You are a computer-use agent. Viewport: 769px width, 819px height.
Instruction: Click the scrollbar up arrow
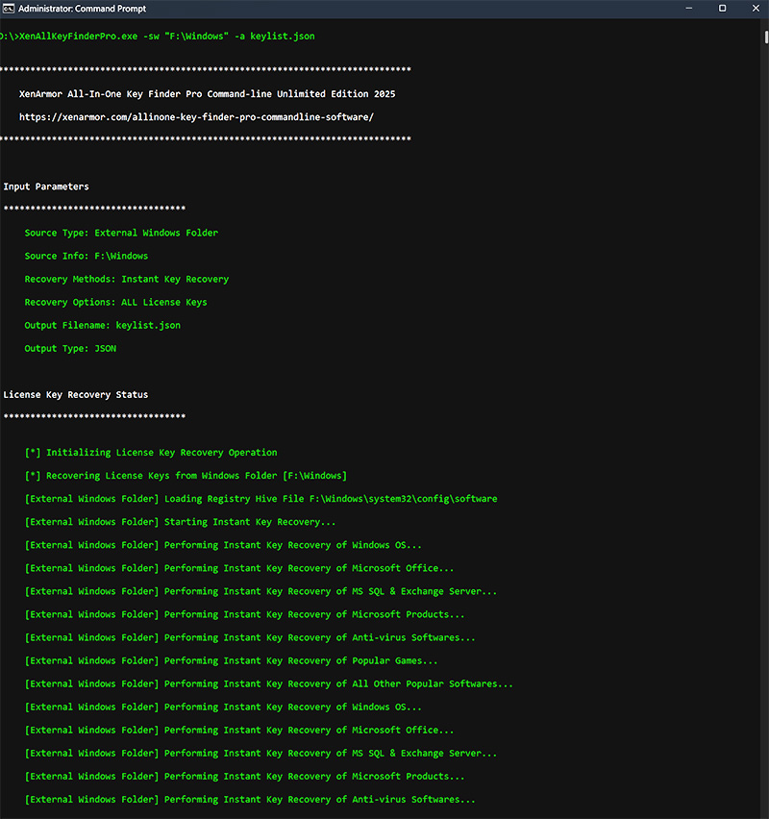pos(765,22)
